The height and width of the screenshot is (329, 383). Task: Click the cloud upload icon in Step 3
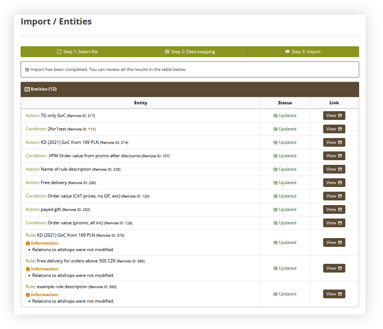point(287,52)
